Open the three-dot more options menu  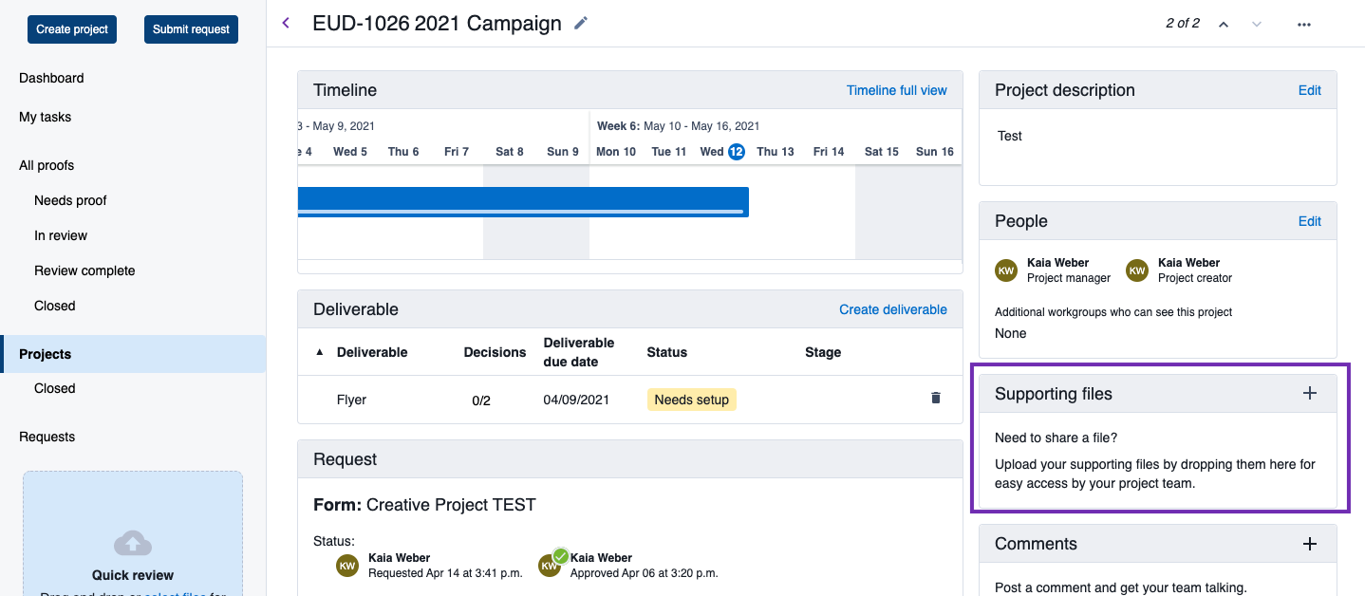pos(1303,24)
